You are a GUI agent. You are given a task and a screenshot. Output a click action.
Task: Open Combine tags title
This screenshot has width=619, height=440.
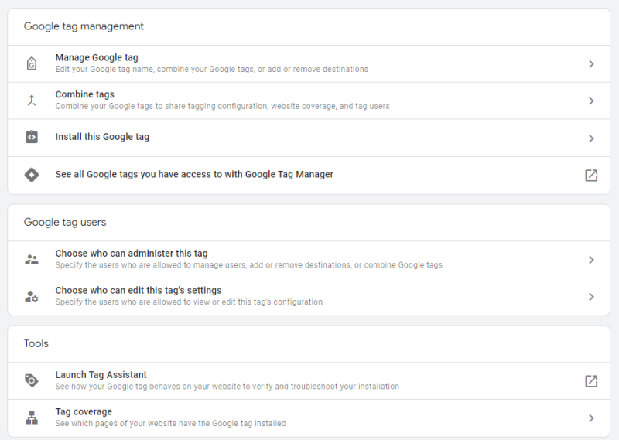click(85, 94)
